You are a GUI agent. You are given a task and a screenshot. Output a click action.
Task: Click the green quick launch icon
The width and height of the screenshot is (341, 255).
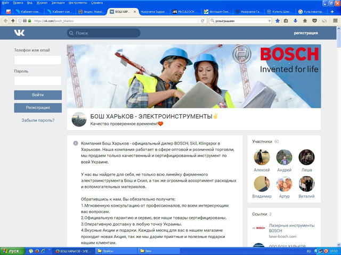31,251
